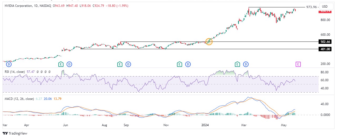Viewport: 337px width, 138px height.
Task: Click the Nov label on time axis
Action: pyautogui.click(x=166, y=126)
